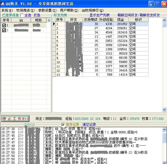Image resolution: width=167 pixels, height=164 pixels.
Task: Click the blue down arrow in account list header
Action: click(x=49, y=20)
